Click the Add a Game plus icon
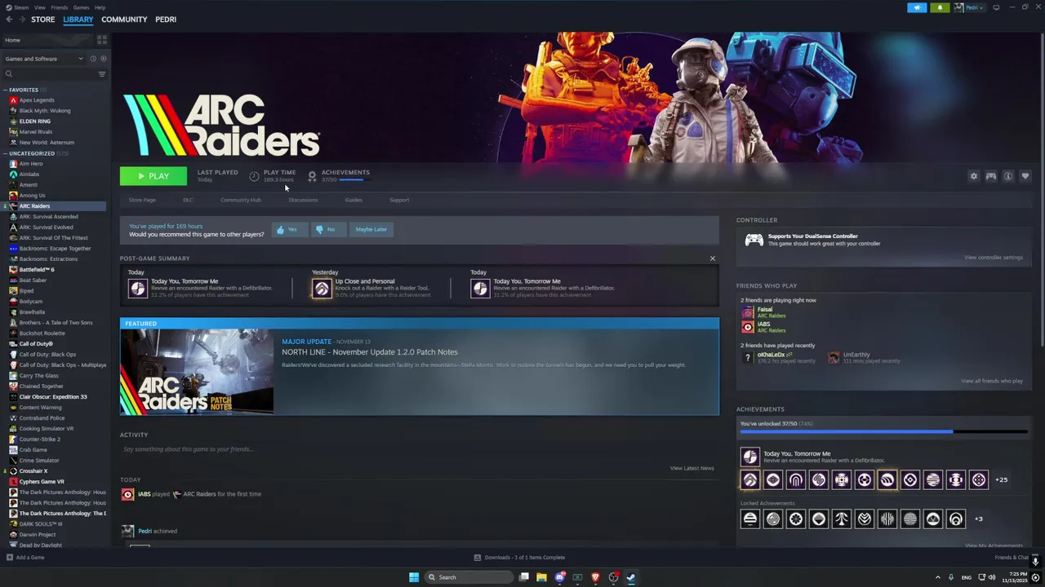1045x587 pixels. (x=10, y=558)
